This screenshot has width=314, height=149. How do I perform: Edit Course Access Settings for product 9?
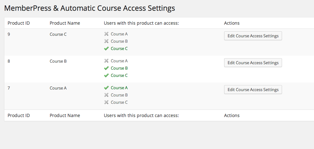[x=253, y=36]
